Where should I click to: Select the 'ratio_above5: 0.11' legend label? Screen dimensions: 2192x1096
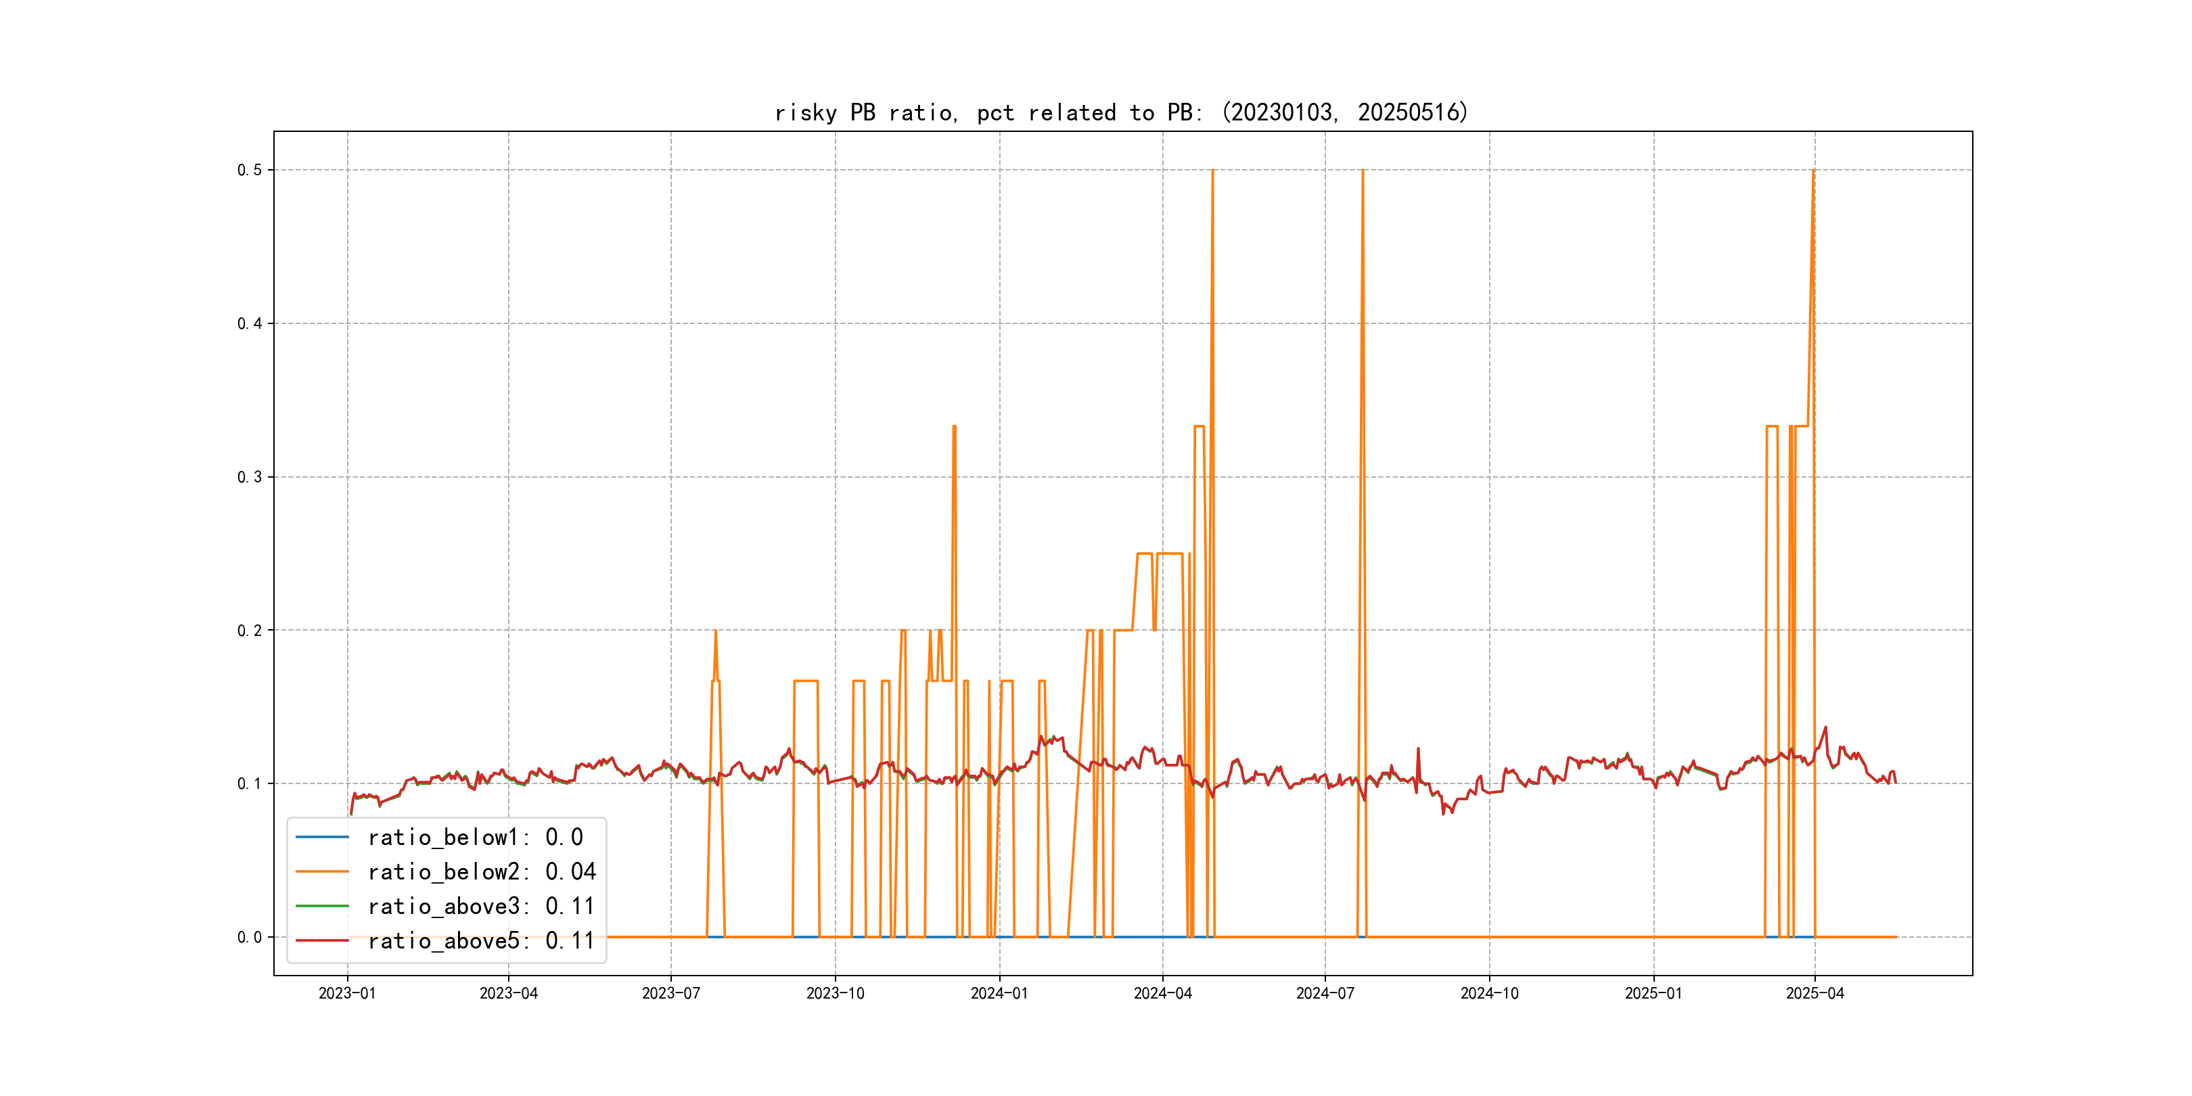click(x=480, y=940)
